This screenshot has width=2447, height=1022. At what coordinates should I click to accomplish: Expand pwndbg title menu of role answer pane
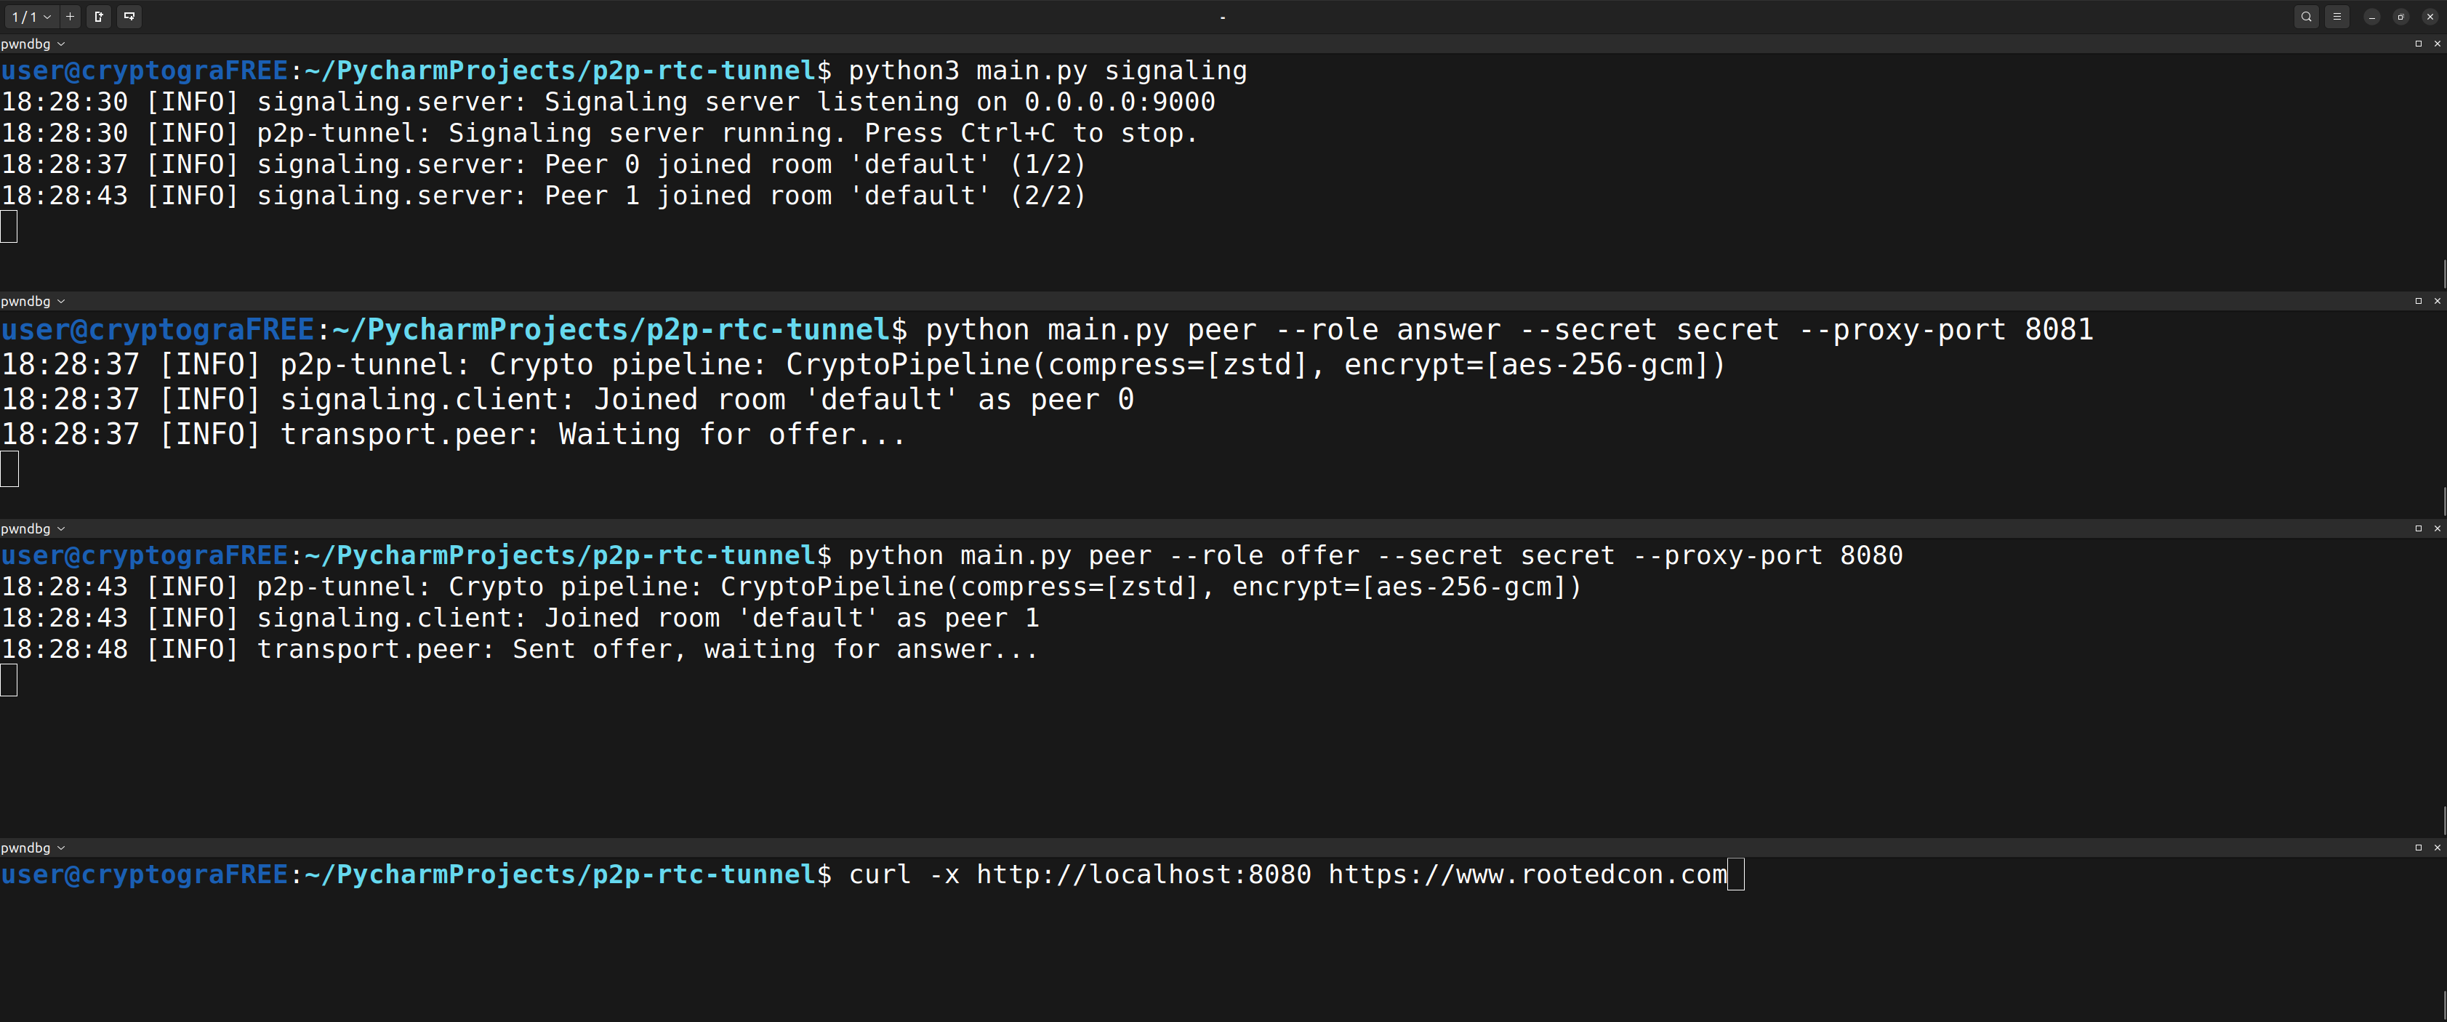coord(33,301)
